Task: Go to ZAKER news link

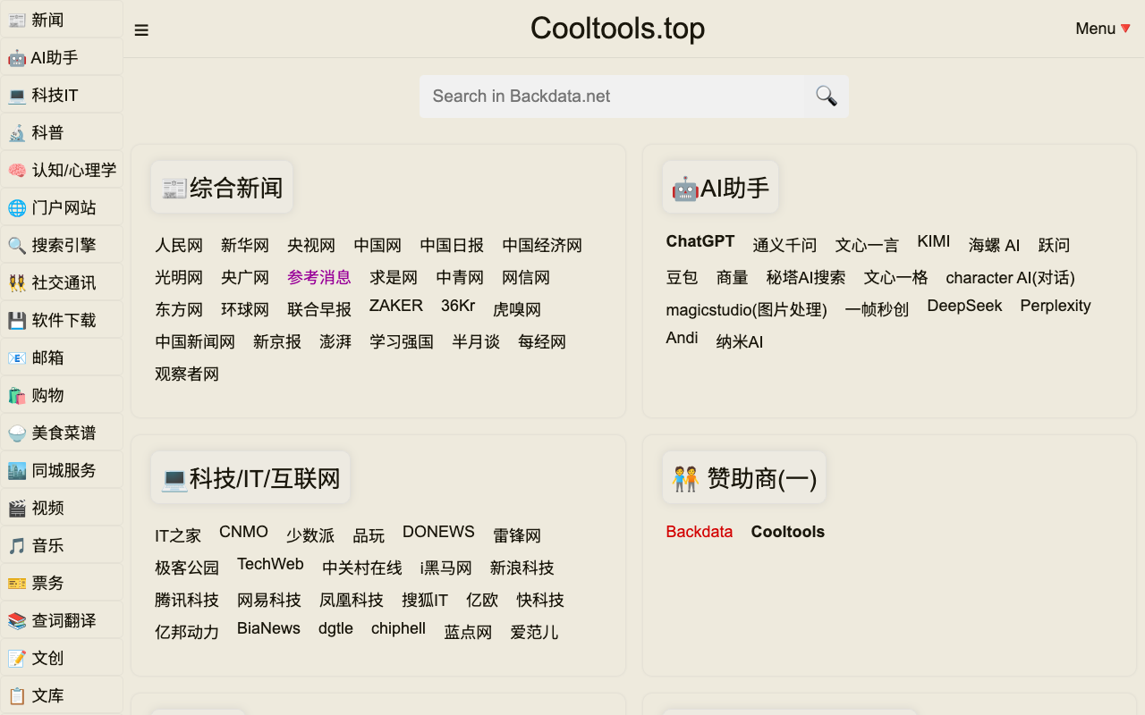Action: (396, 306)
